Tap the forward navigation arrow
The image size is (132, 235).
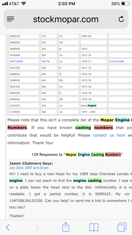(x=37, y=228)
